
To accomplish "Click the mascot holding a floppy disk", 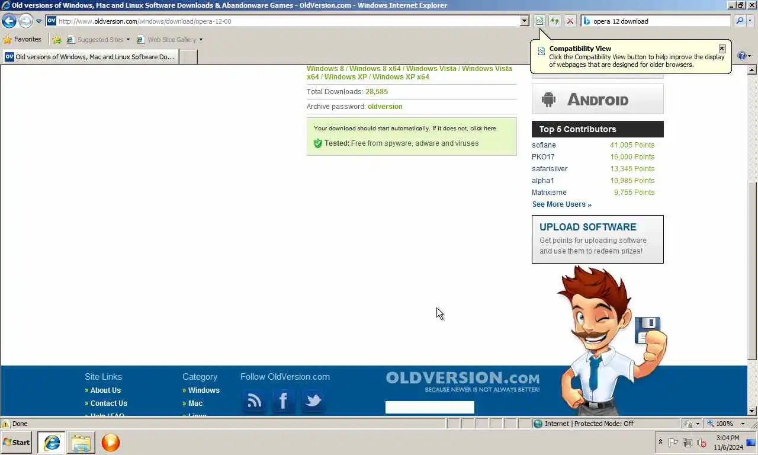I will click(612, 341).
